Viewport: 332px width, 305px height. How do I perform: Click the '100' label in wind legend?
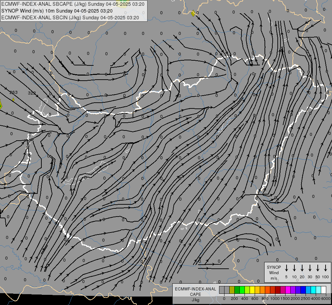pyautogui.click(x=326, y=277)
